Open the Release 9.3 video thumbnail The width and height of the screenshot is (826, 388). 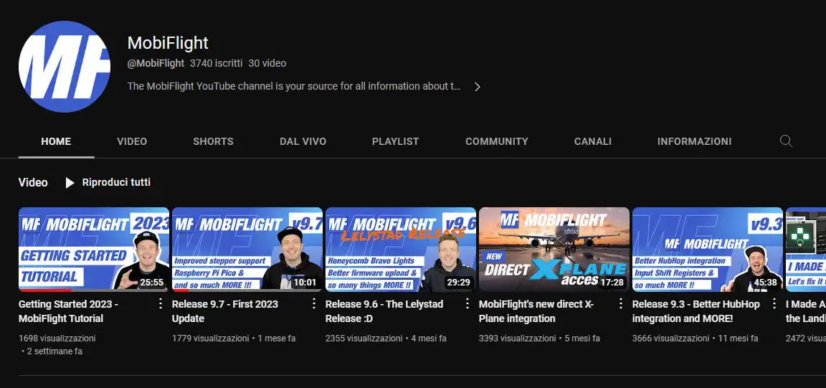point(707,250)
